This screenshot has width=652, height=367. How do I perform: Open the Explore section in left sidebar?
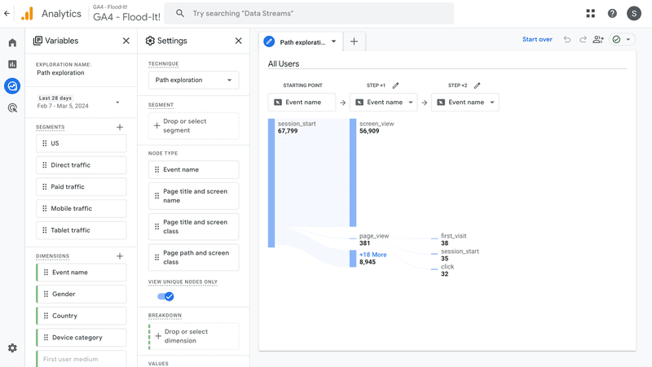(x=12, y=86)
